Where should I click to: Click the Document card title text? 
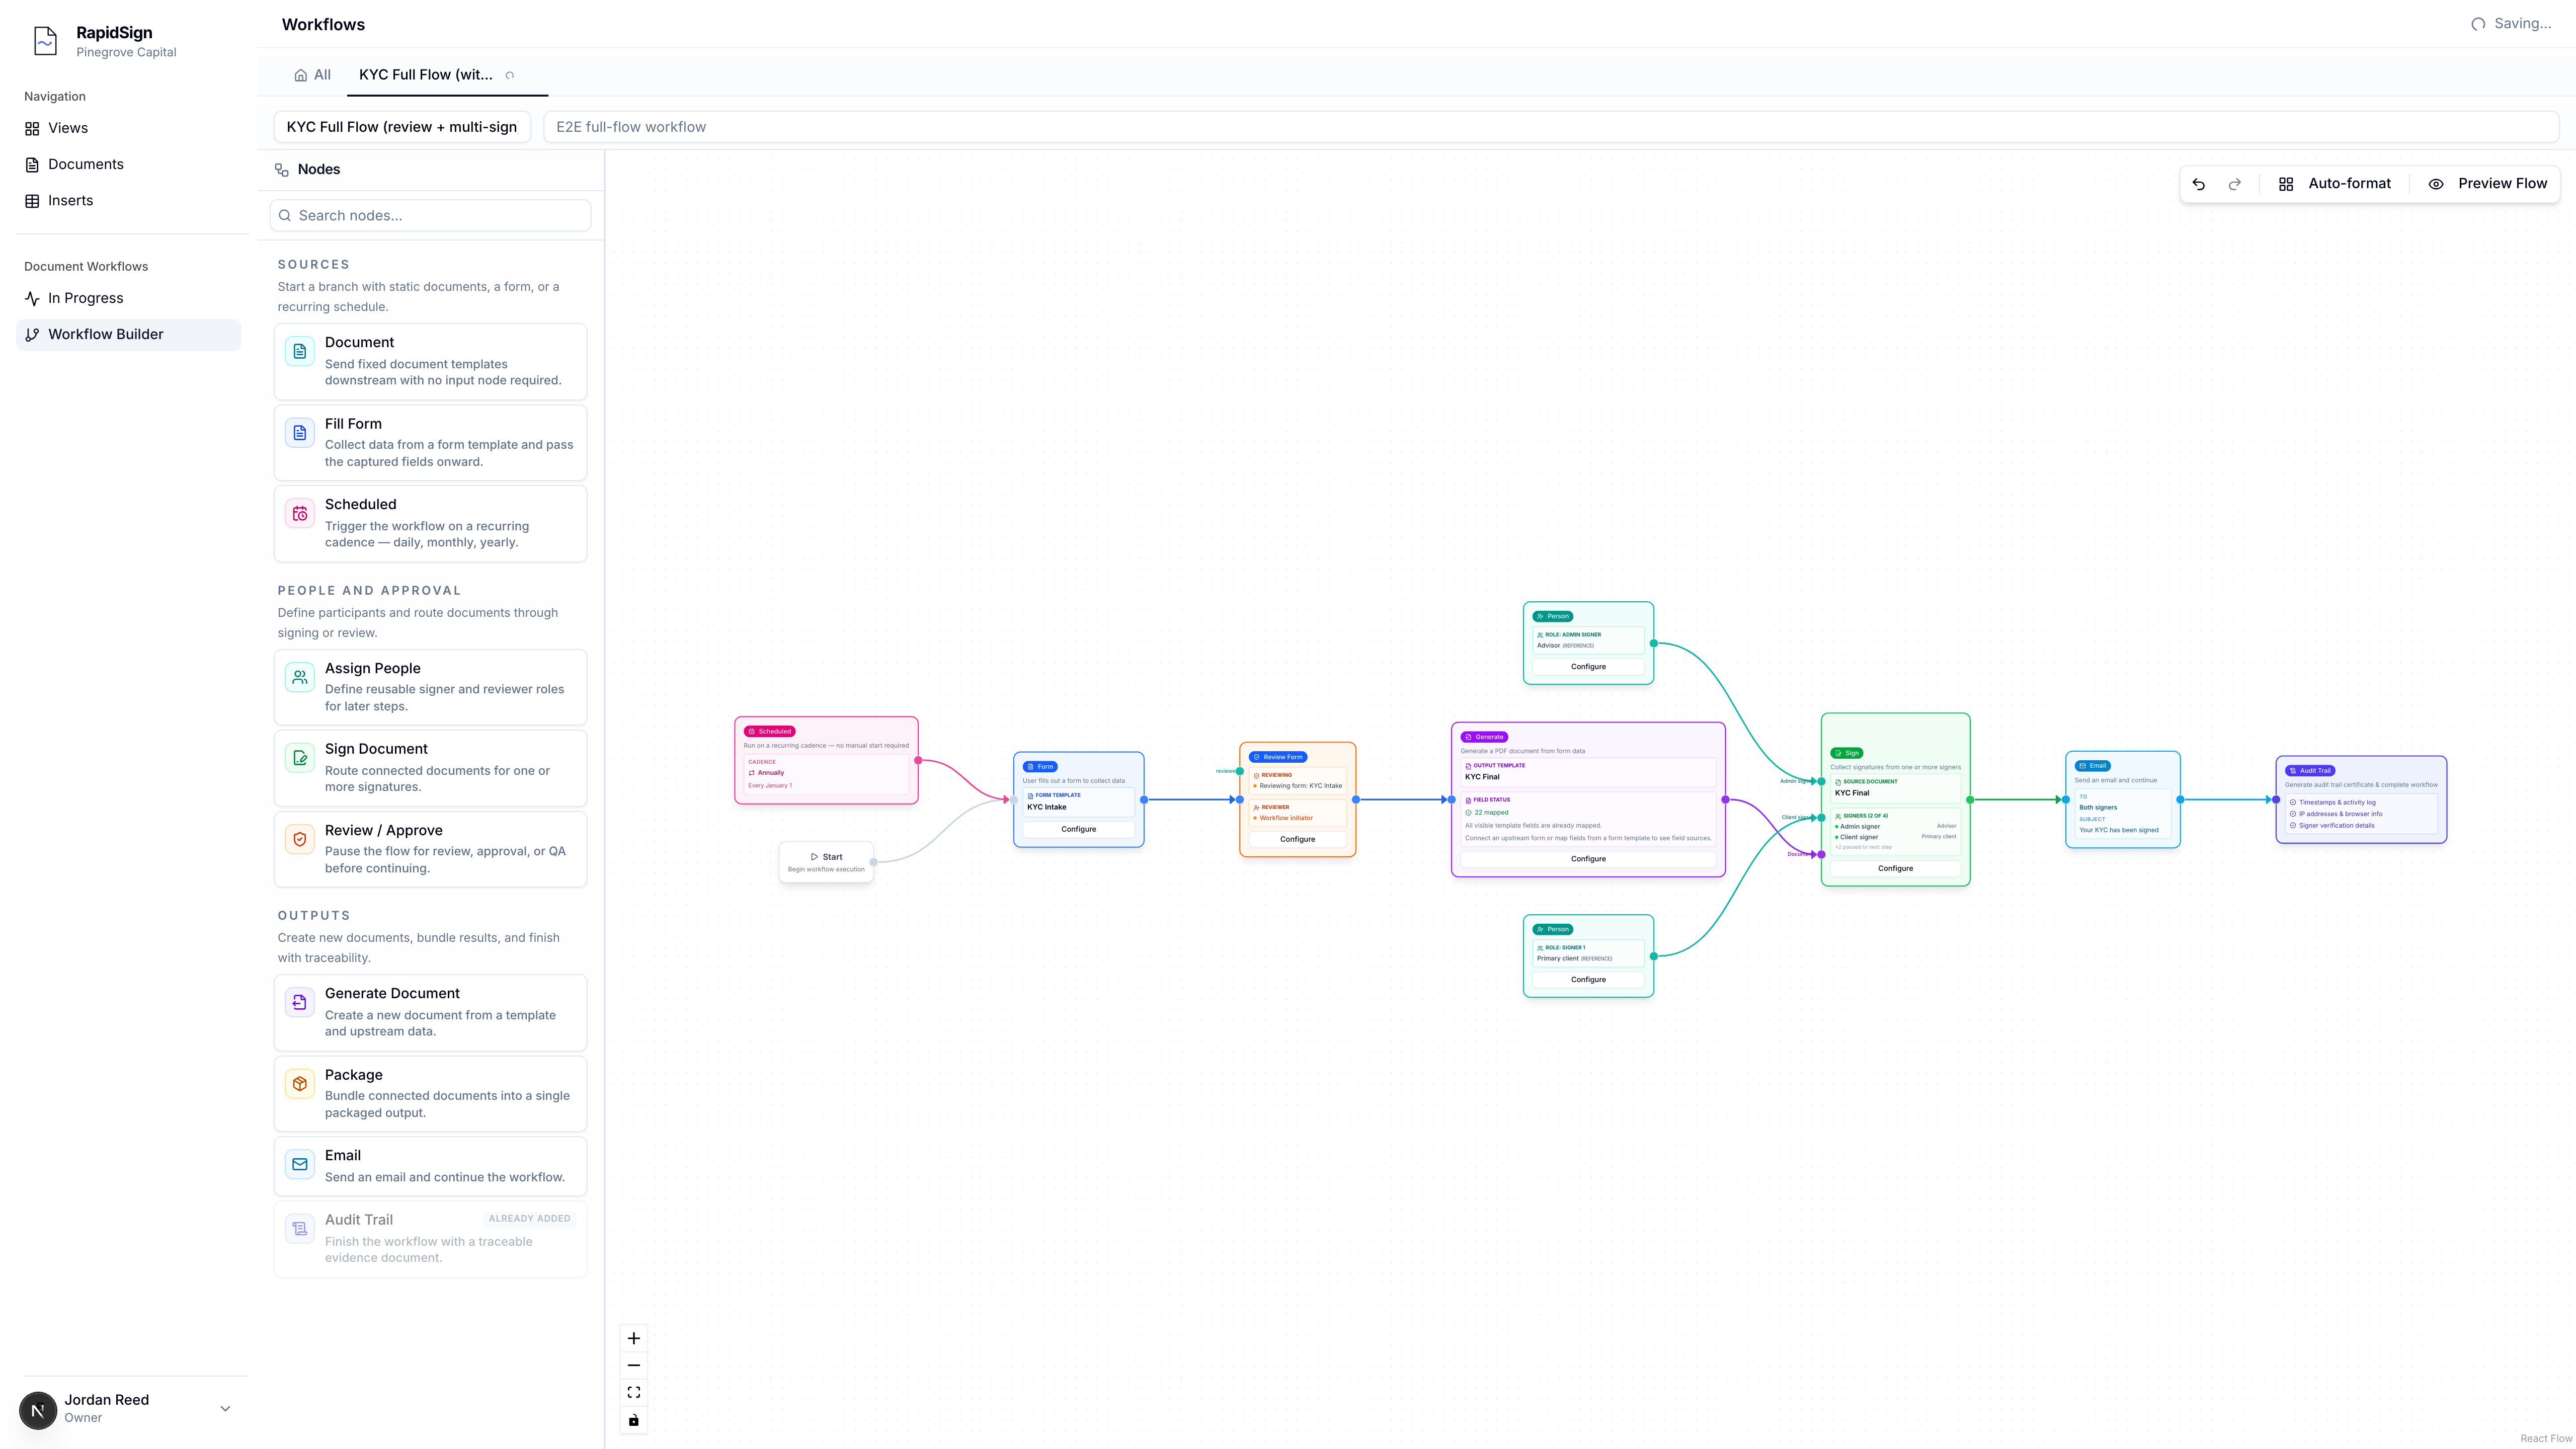point(359,342)
